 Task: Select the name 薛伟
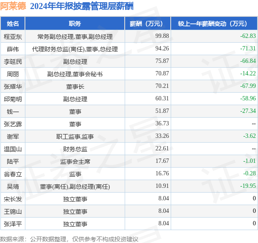13,49
